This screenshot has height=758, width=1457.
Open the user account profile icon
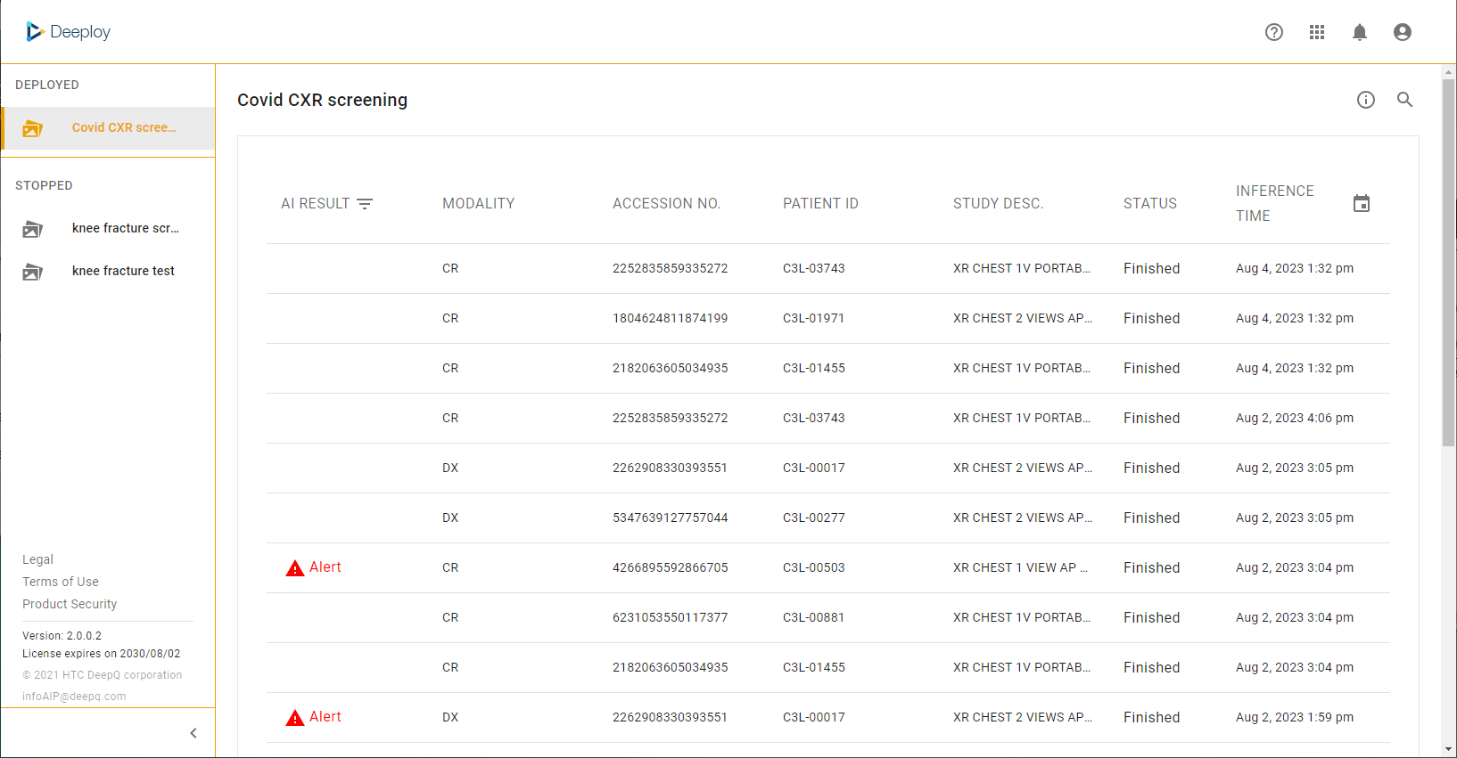pos(1403,32)
